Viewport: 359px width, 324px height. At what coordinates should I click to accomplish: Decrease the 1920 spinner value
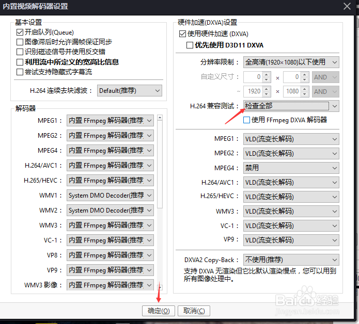point(266,94)
